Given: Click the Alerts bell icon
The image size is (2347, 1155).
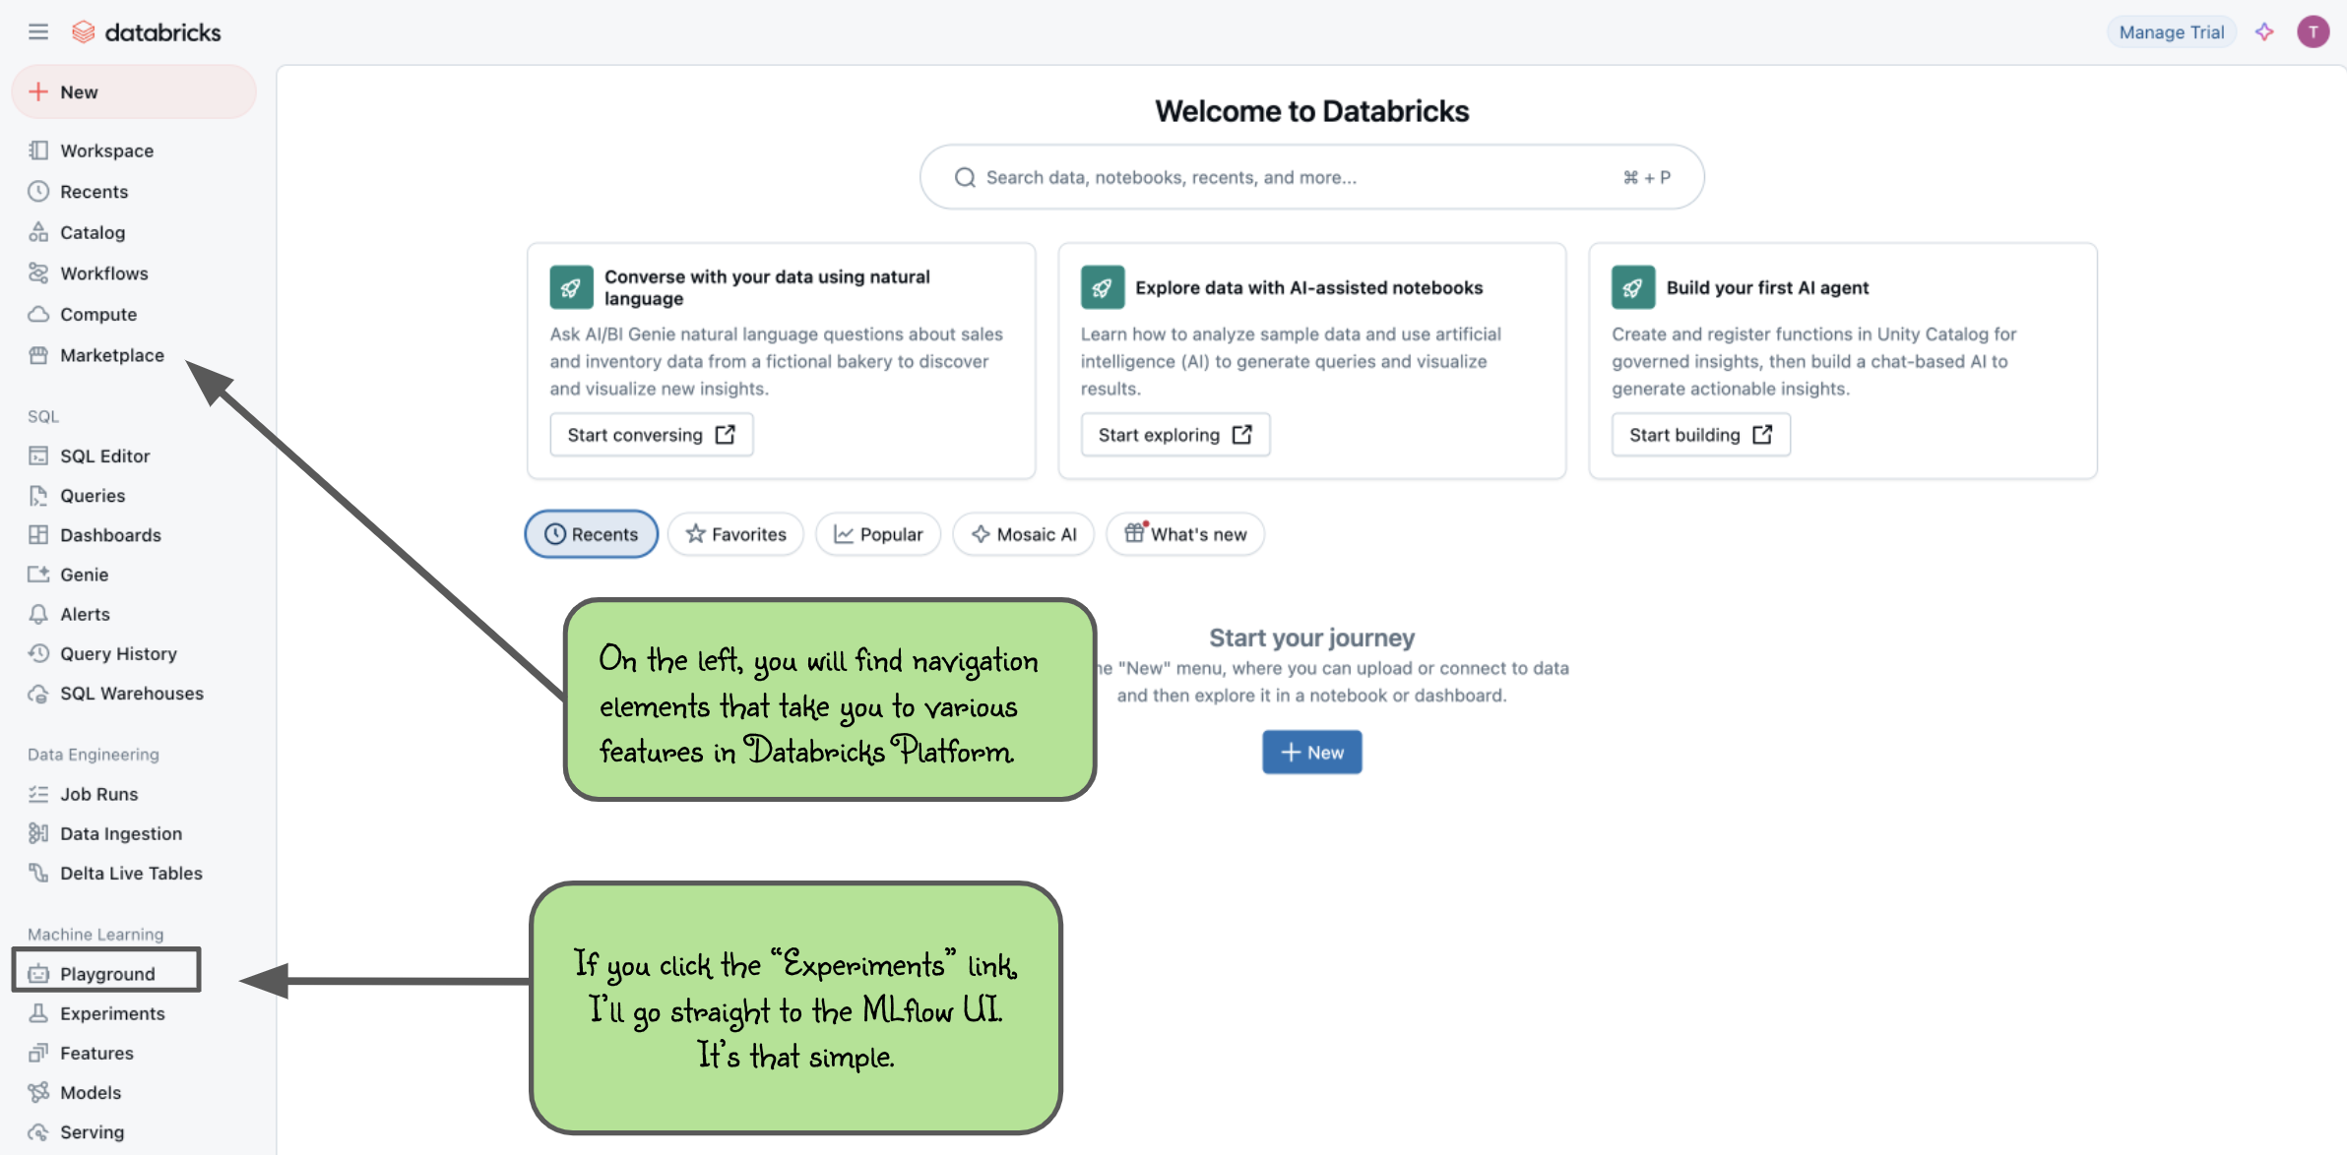Looking at the screenshot, I should [x=38, y=614].
